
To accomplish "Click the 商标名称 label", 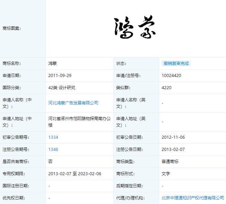I will pyautogui.click(x=12, y=63).
